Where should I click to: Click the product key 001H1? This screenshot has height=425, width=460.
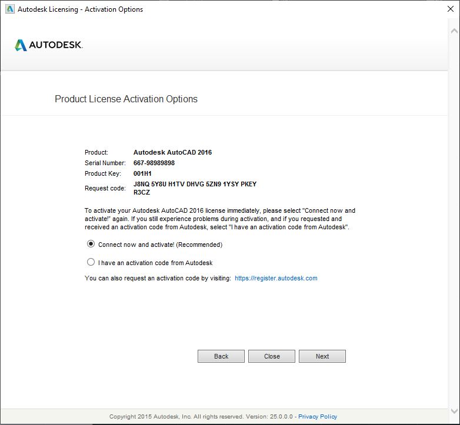pyautogui.click(x=142, y=173)
